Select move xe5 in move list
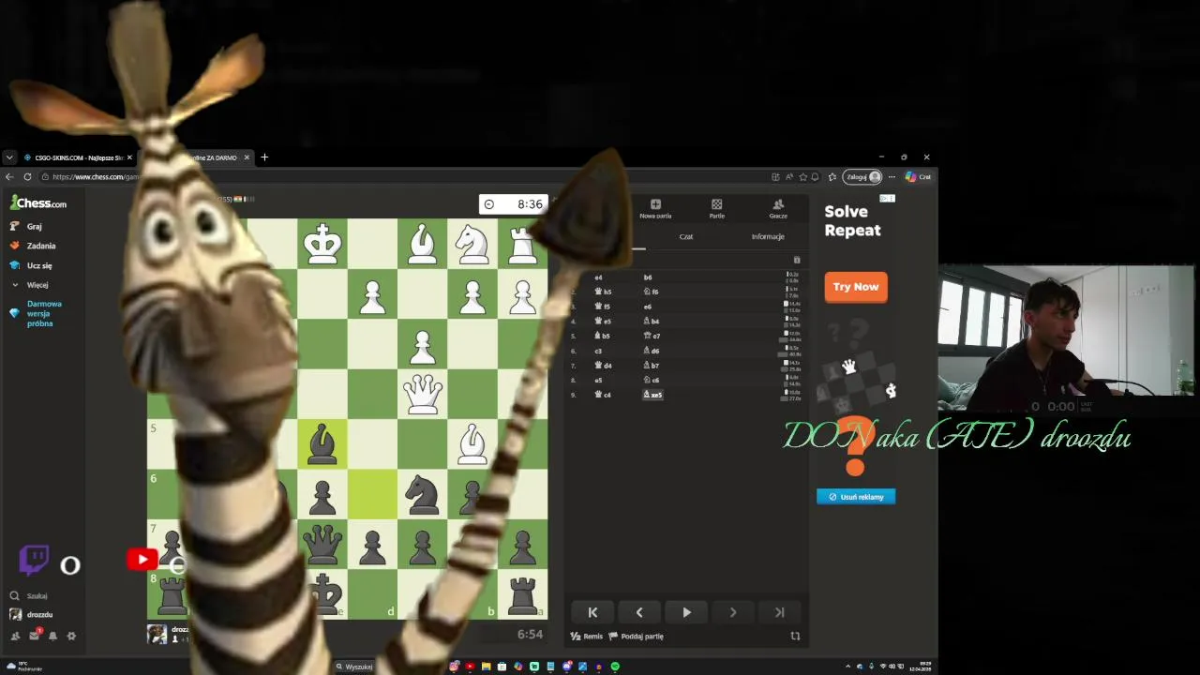 click(652, 395)
